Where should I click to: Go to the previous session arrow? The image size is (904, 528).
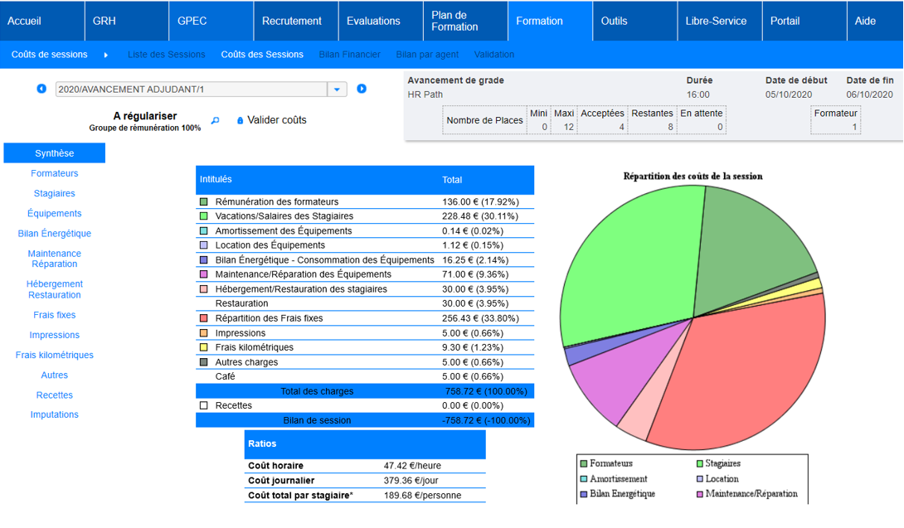[x=41, y=89]
